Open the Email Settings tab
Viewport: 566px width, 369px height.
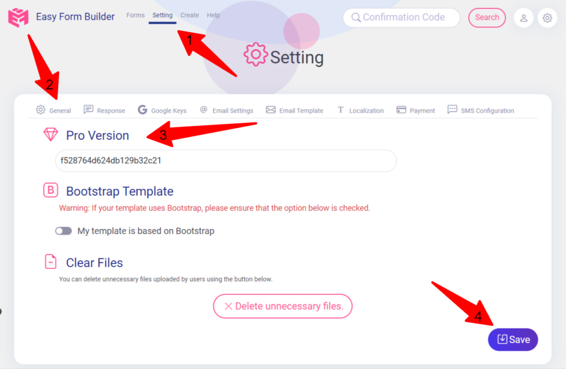[x=227, y=110]
